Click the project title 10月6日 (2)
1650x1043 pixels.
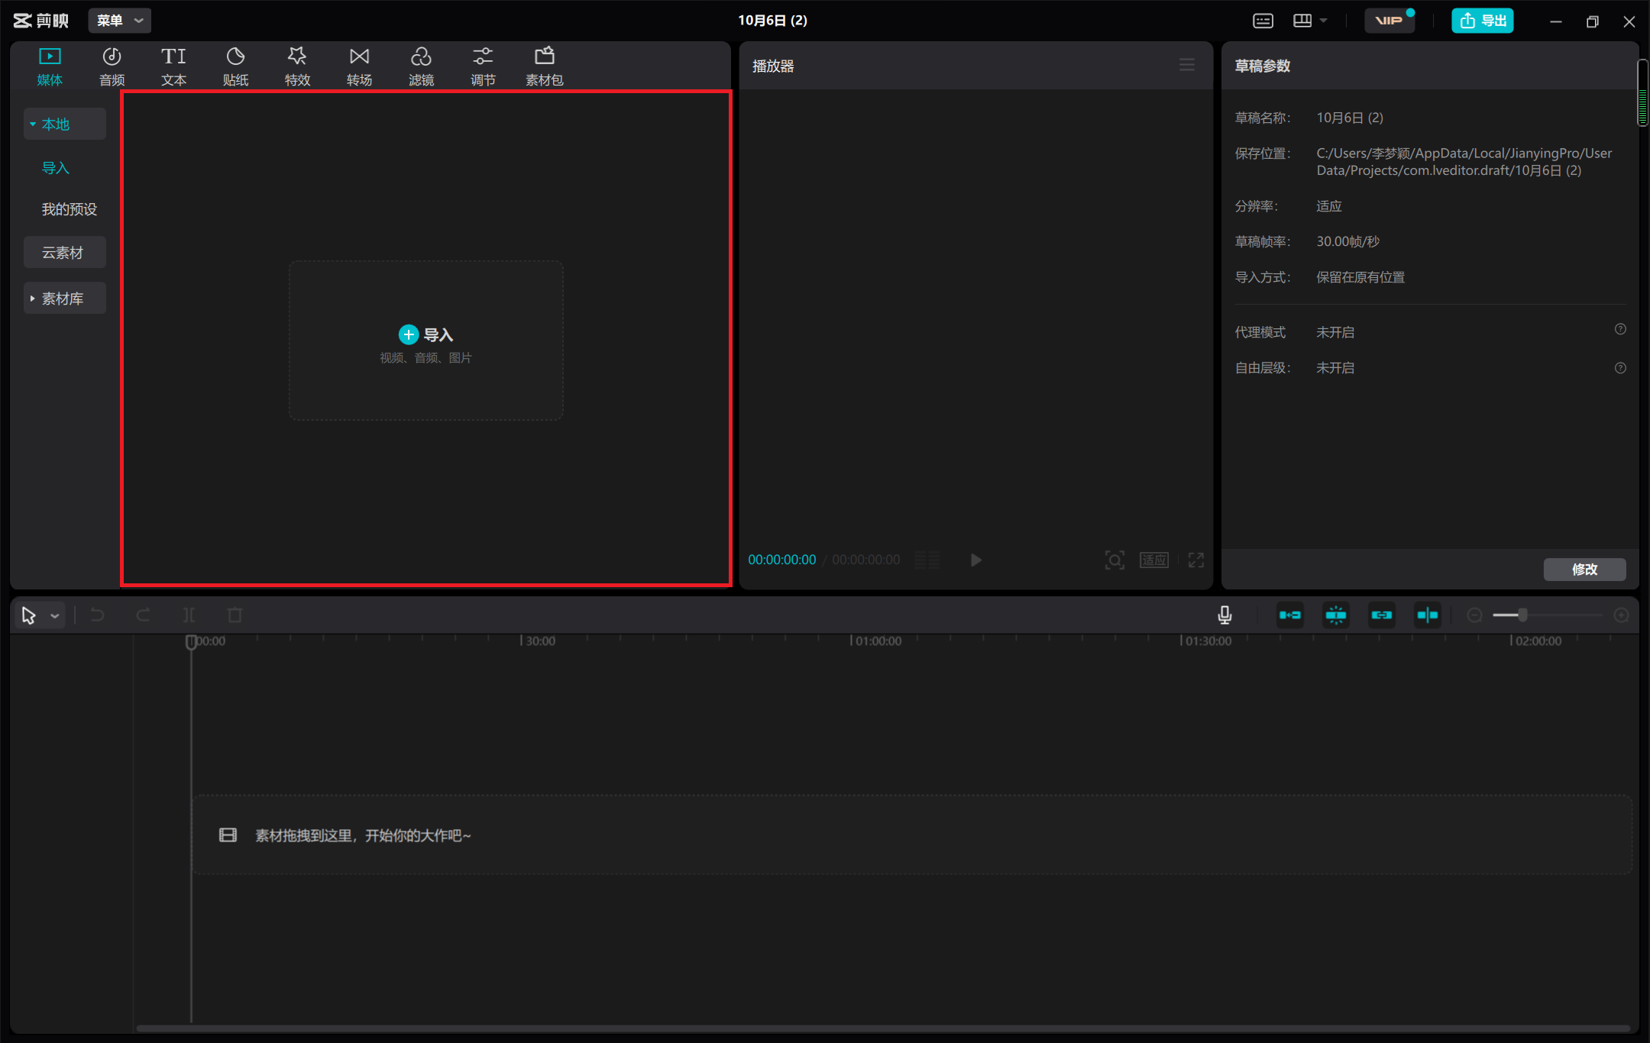(x=772, y=21)
